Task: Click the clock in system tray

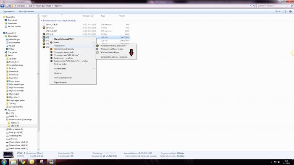Action: [286, 162]
